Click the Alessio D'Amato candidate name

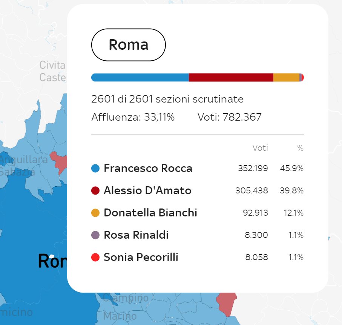coord(147,191)
